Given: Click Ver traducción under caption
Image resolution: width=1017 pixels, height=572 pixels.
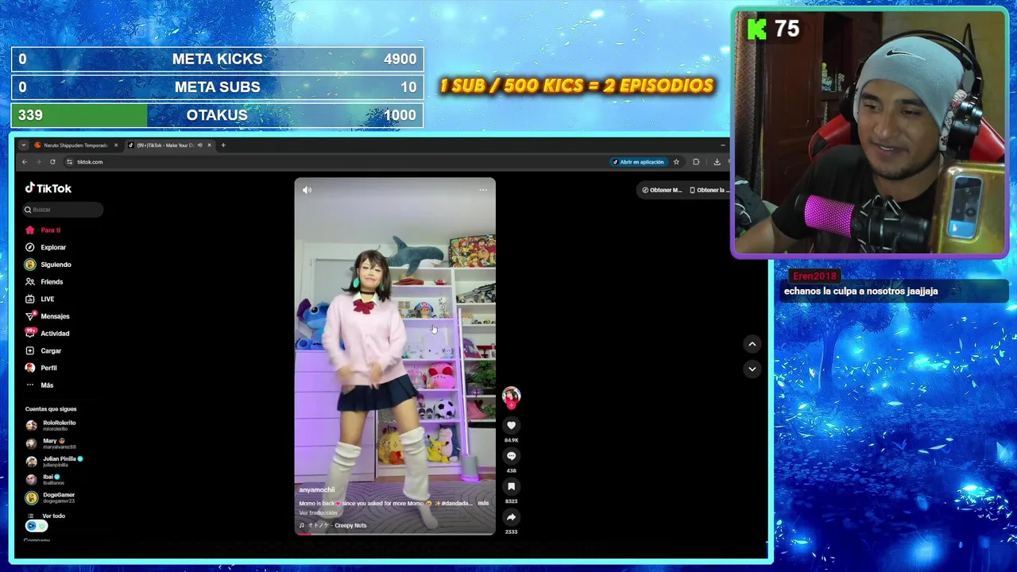Looking at the screenshot, I should click(318, 513).
